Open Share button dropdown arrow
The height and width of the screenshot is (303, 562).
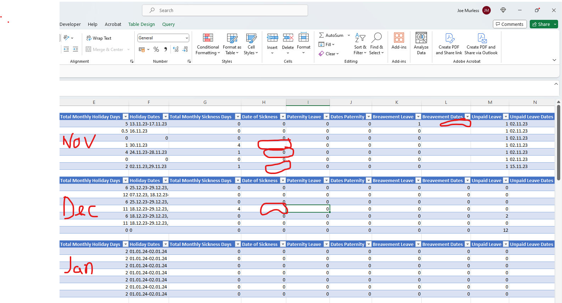(x=555, y=24)
